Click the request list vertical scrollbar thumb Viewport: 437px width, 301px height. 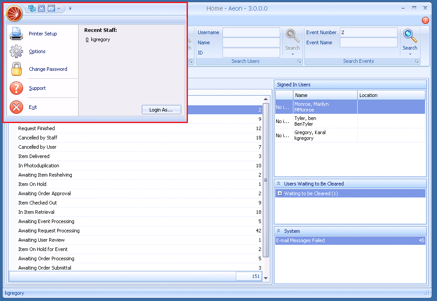[265, 180]
